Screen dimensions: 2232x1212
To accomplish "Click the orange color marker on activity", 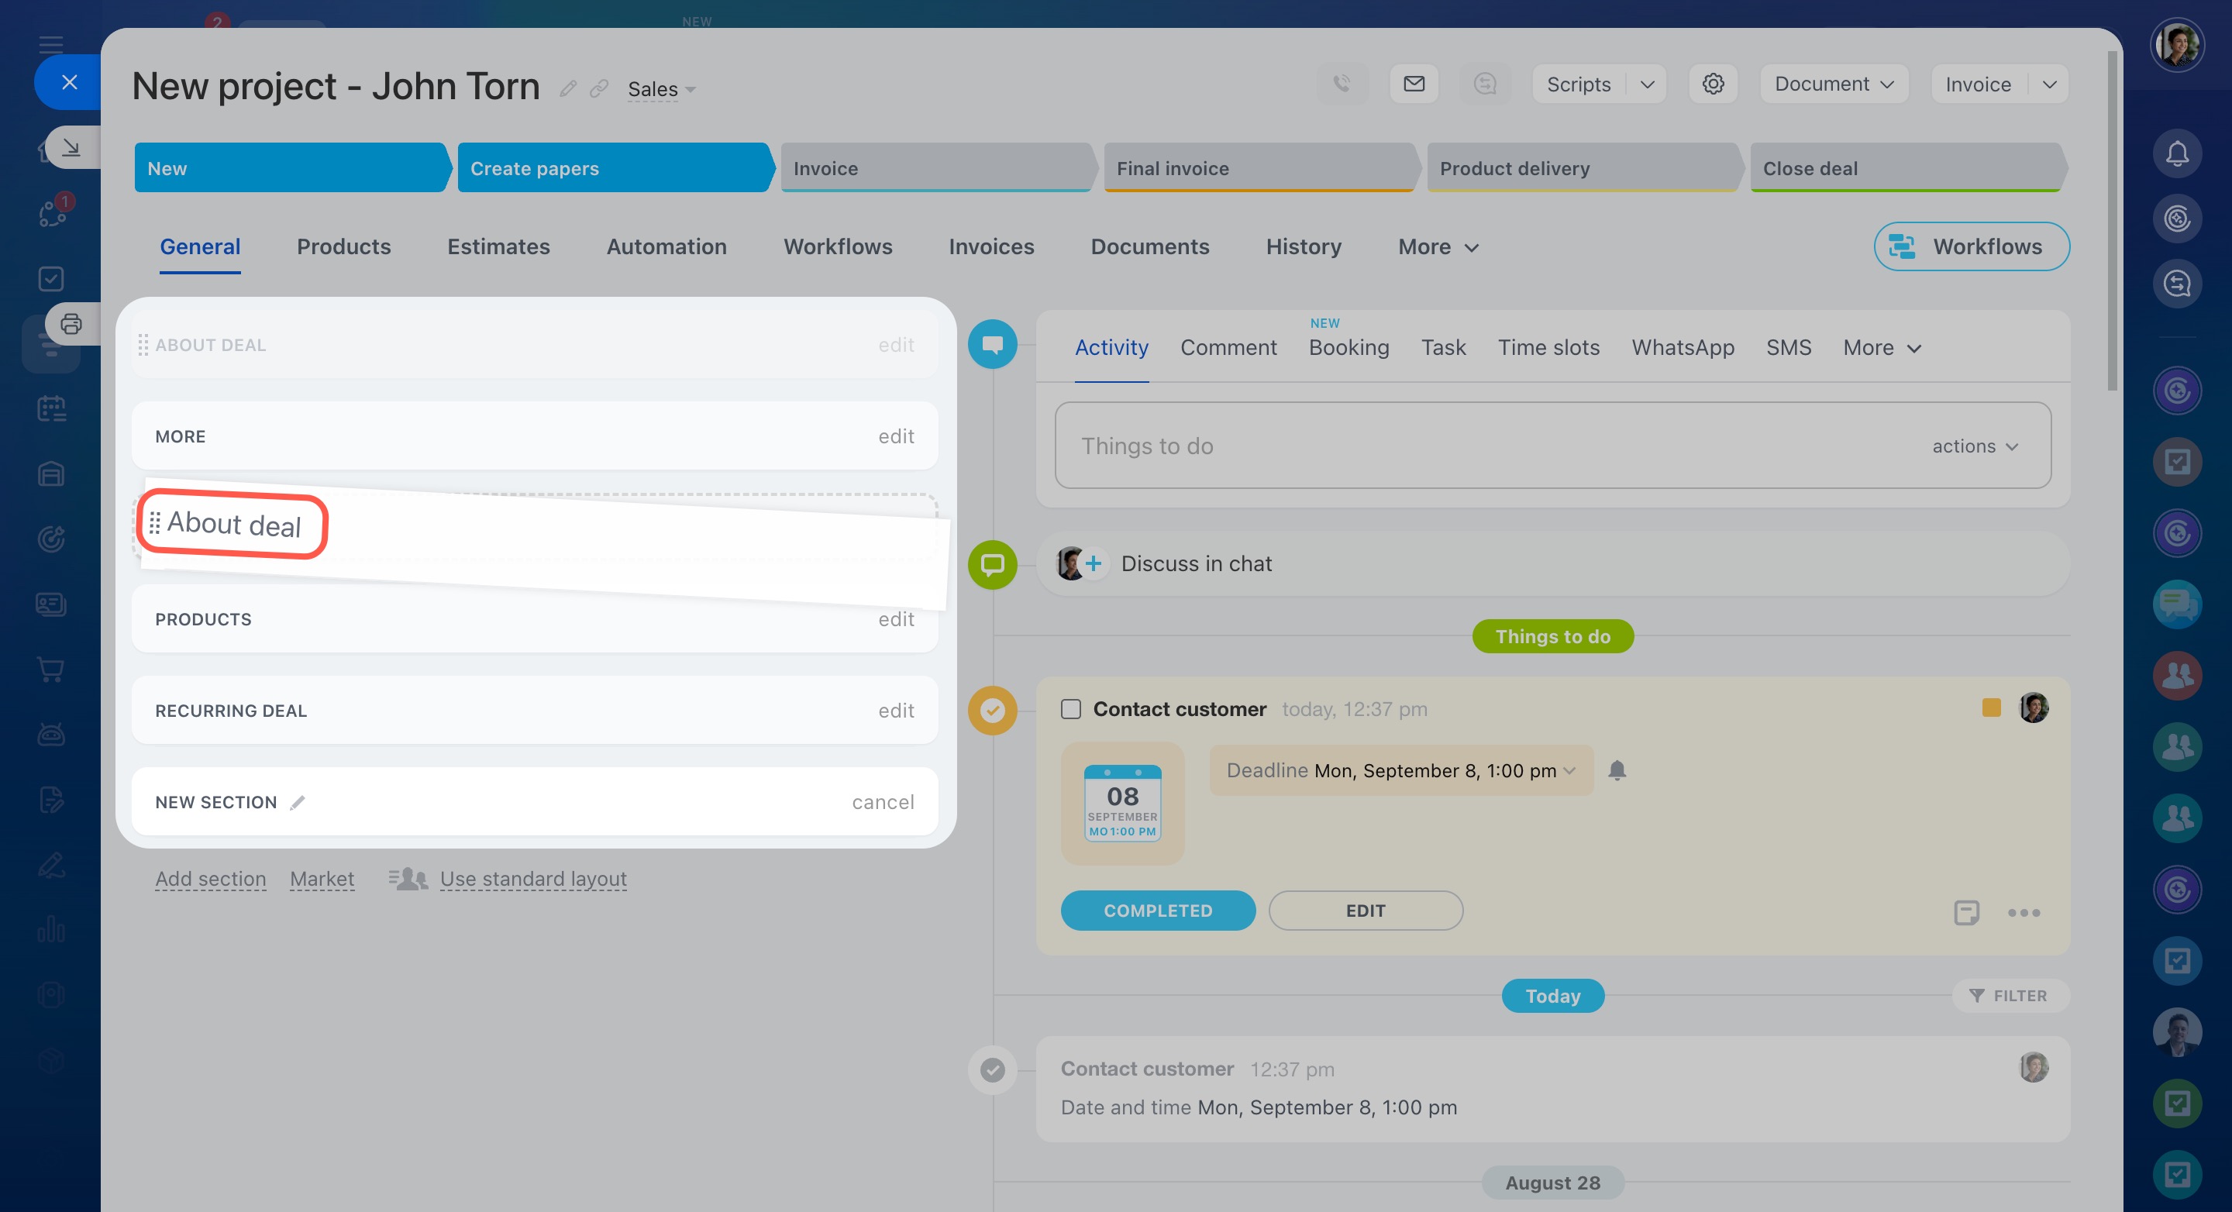I will pyautogui.click(x=1991, y=708).
